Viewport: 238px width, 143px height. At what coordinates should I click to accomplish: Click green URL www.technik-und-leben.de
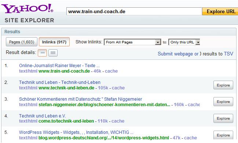point(66,88)
